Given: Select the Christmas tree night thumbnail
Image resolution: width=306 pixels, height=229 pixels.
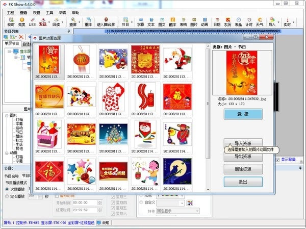Looking at the screenshot, I should point(113,137).
